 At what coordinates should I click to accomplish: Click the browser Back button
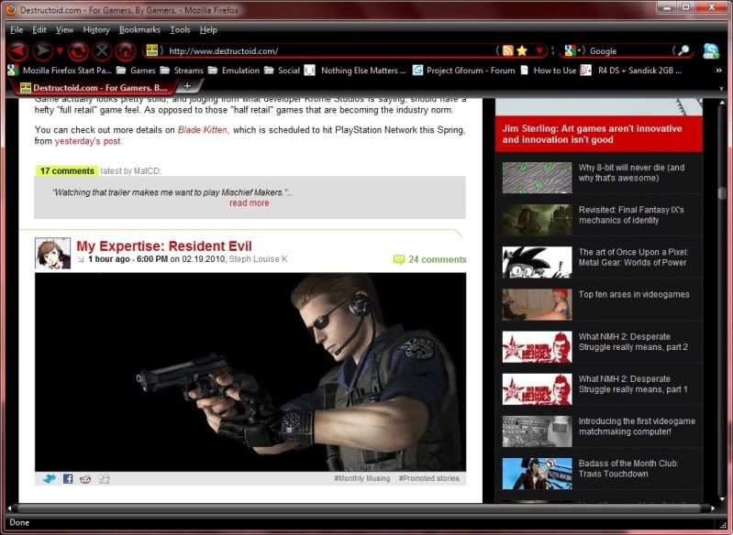tap(17, 51)
